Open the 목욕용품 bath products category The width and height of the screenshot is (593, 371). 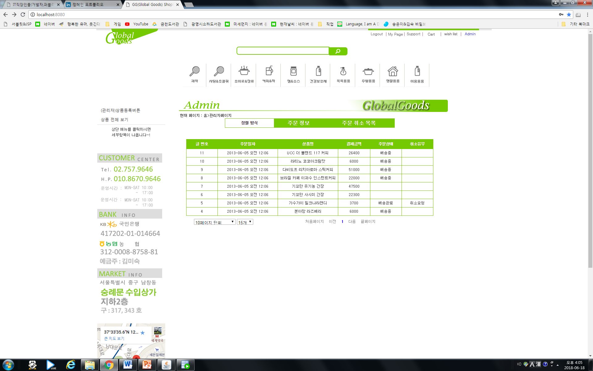tap(343, 74)
